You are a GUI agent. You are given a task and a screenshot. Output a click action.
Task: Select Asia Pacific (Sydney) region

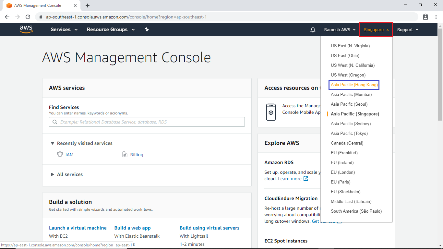tap(351, 124)
